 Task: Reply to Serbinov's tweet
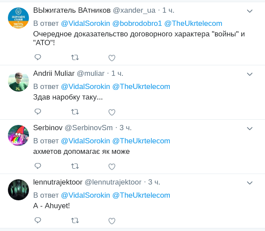click(x=38, y=166)
